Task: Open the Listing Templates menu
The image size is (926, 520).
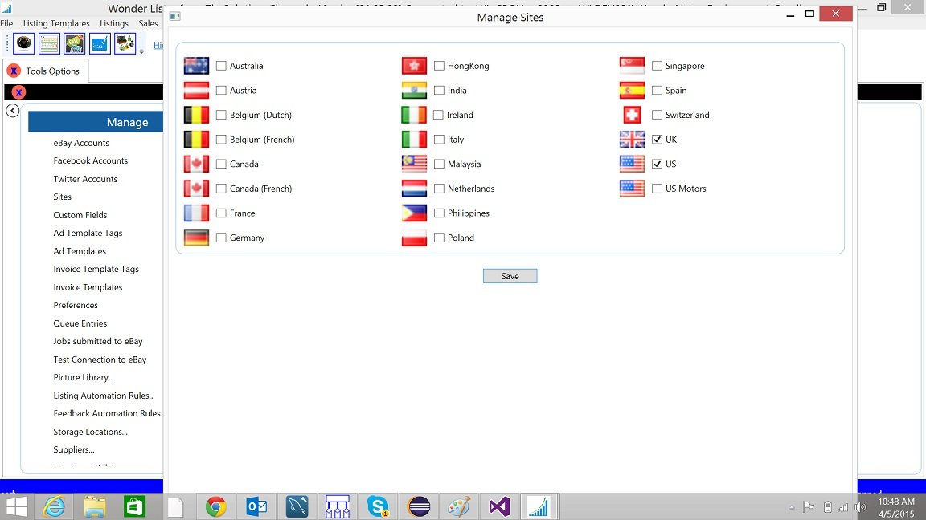Action: 56,23
